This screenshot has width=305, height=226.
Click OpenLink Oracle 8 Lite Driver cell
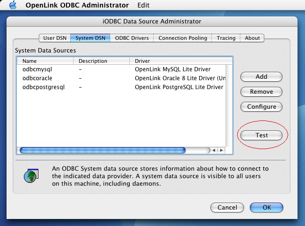(180, 78)
